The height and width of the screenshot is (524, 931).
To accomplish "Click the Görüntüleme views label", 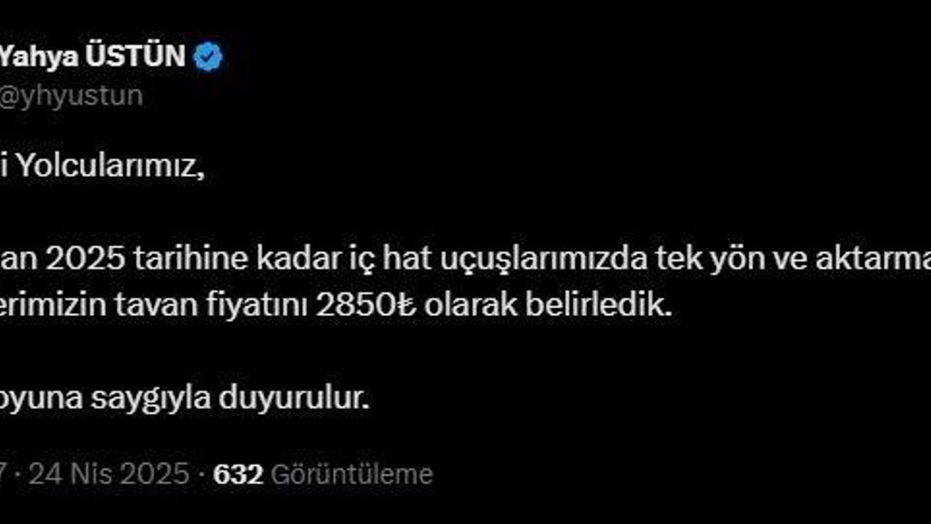I will point(351,475).
